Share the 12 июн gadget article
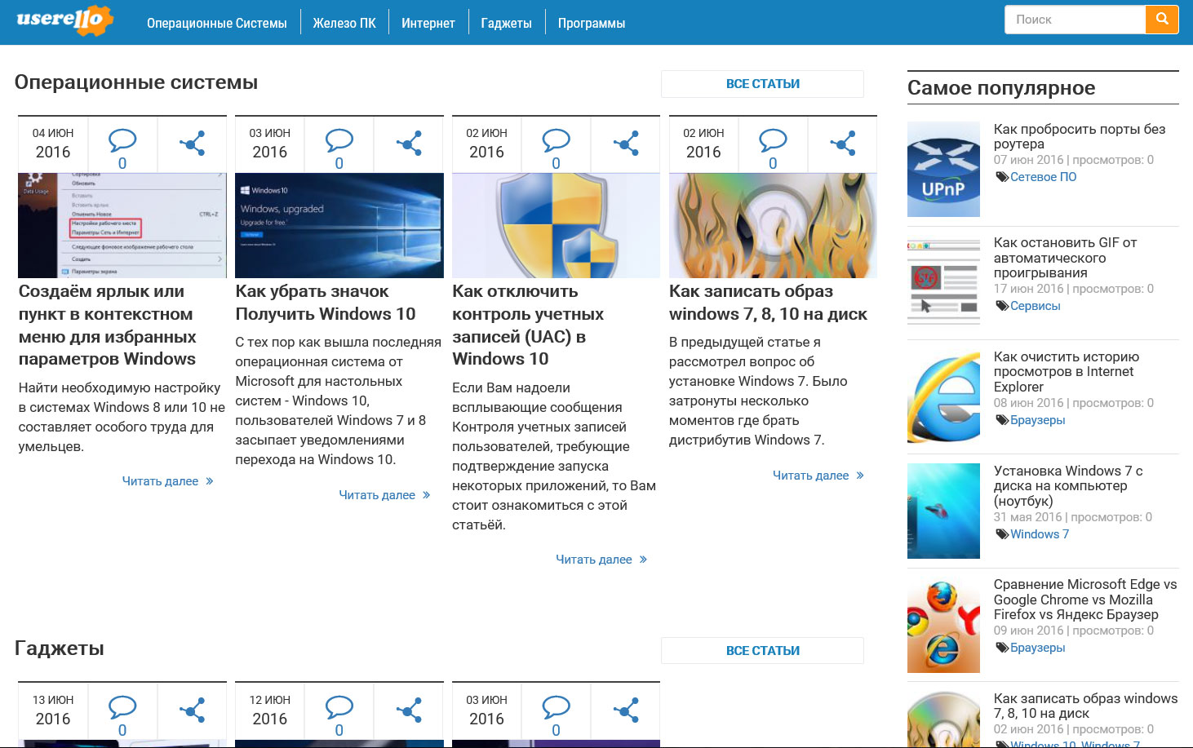This screenshot has width=1193, height=748. [x=409, y=710]
